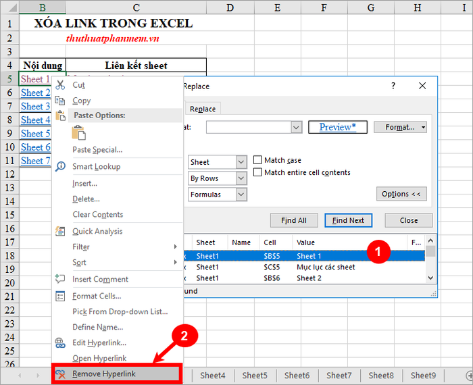The image size is (473, 385).
Task: Open the Search By Rows dropdown
Action: pyautogui.click(x=241, y=178)
